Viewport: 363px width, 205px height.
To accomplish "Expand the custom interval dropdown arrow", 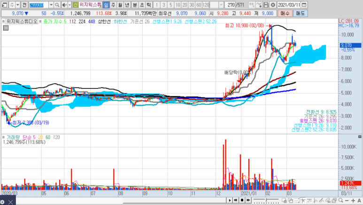I will click(221, 5).
